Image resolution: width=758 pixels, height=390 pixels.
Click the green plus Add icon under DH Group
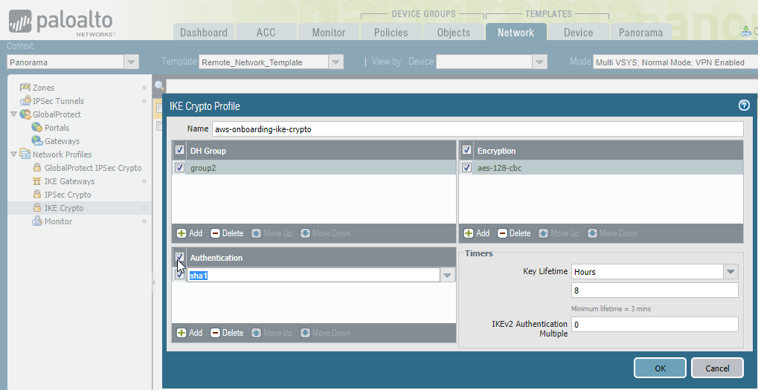182,233
